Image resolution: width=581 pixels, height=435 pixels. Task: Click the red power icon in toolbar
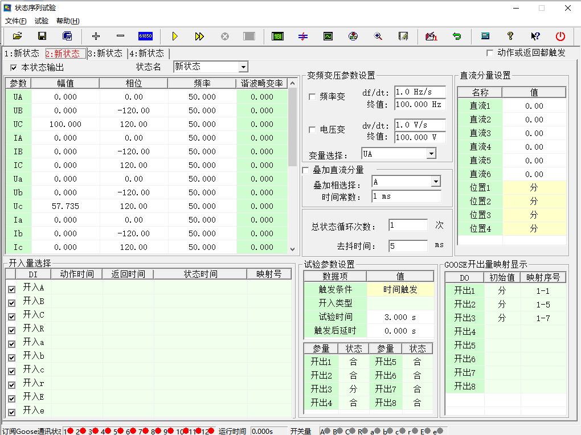click(560, 36)
